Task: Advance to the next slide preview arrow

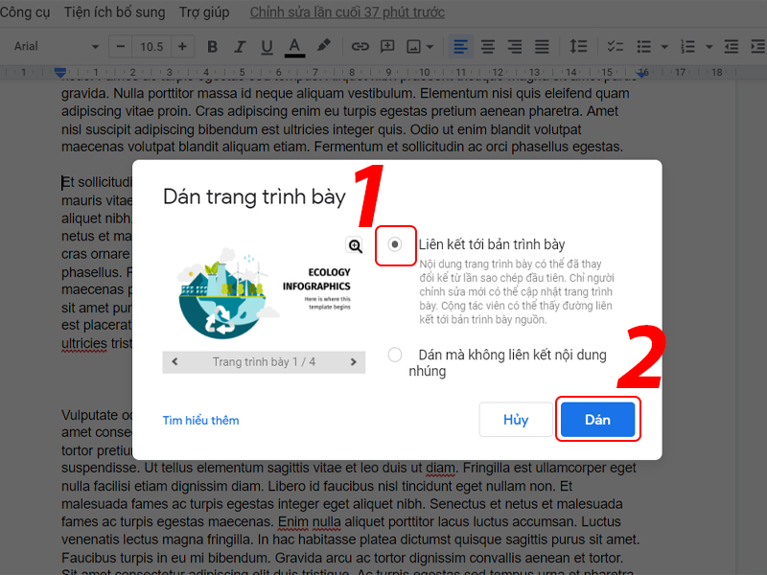Action: pos(352,362)
